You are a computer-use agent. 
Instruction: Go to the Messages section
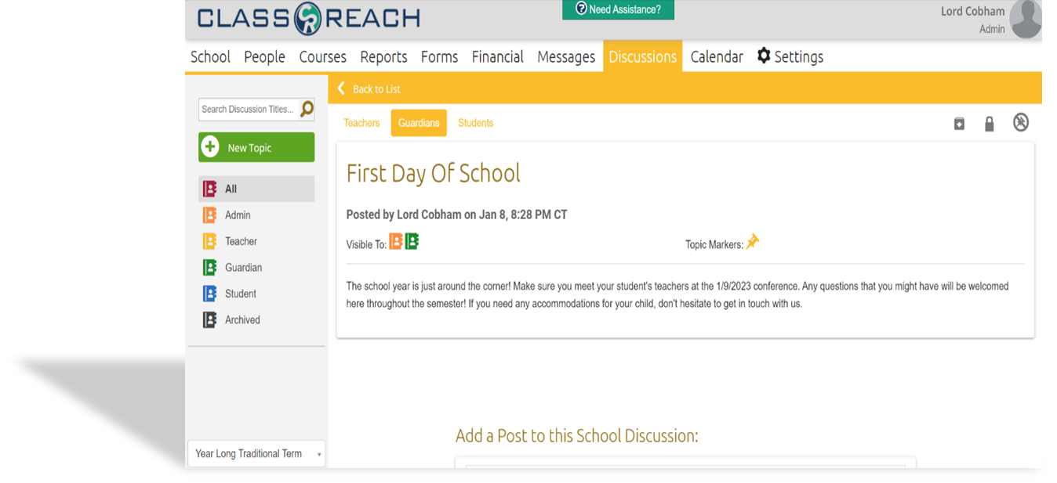tap(566, 56)
